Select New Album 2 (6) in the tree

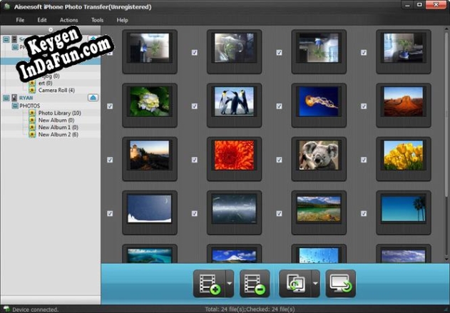(x=58, y=135)
